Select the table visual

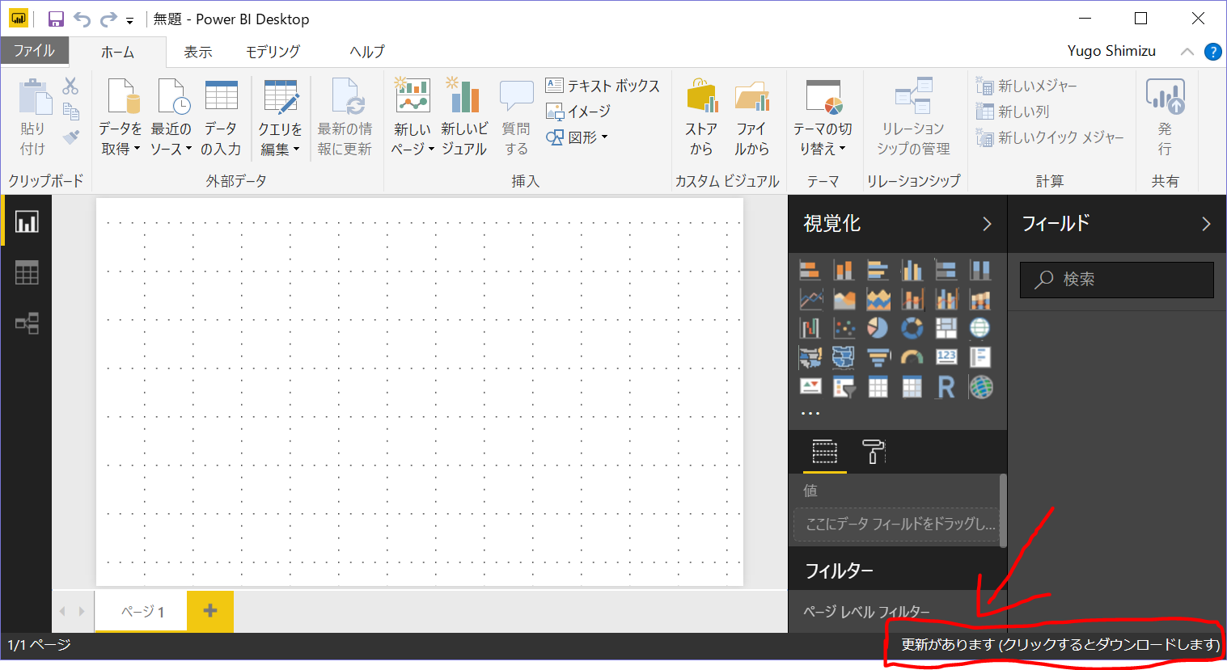click(878, 387)
